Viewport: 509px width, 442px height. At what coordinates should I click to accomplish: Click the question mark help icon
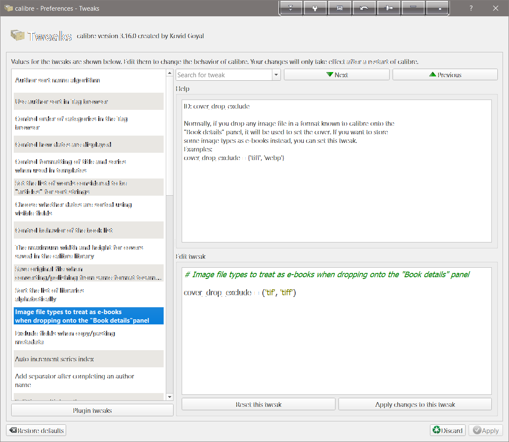[471, 9]
